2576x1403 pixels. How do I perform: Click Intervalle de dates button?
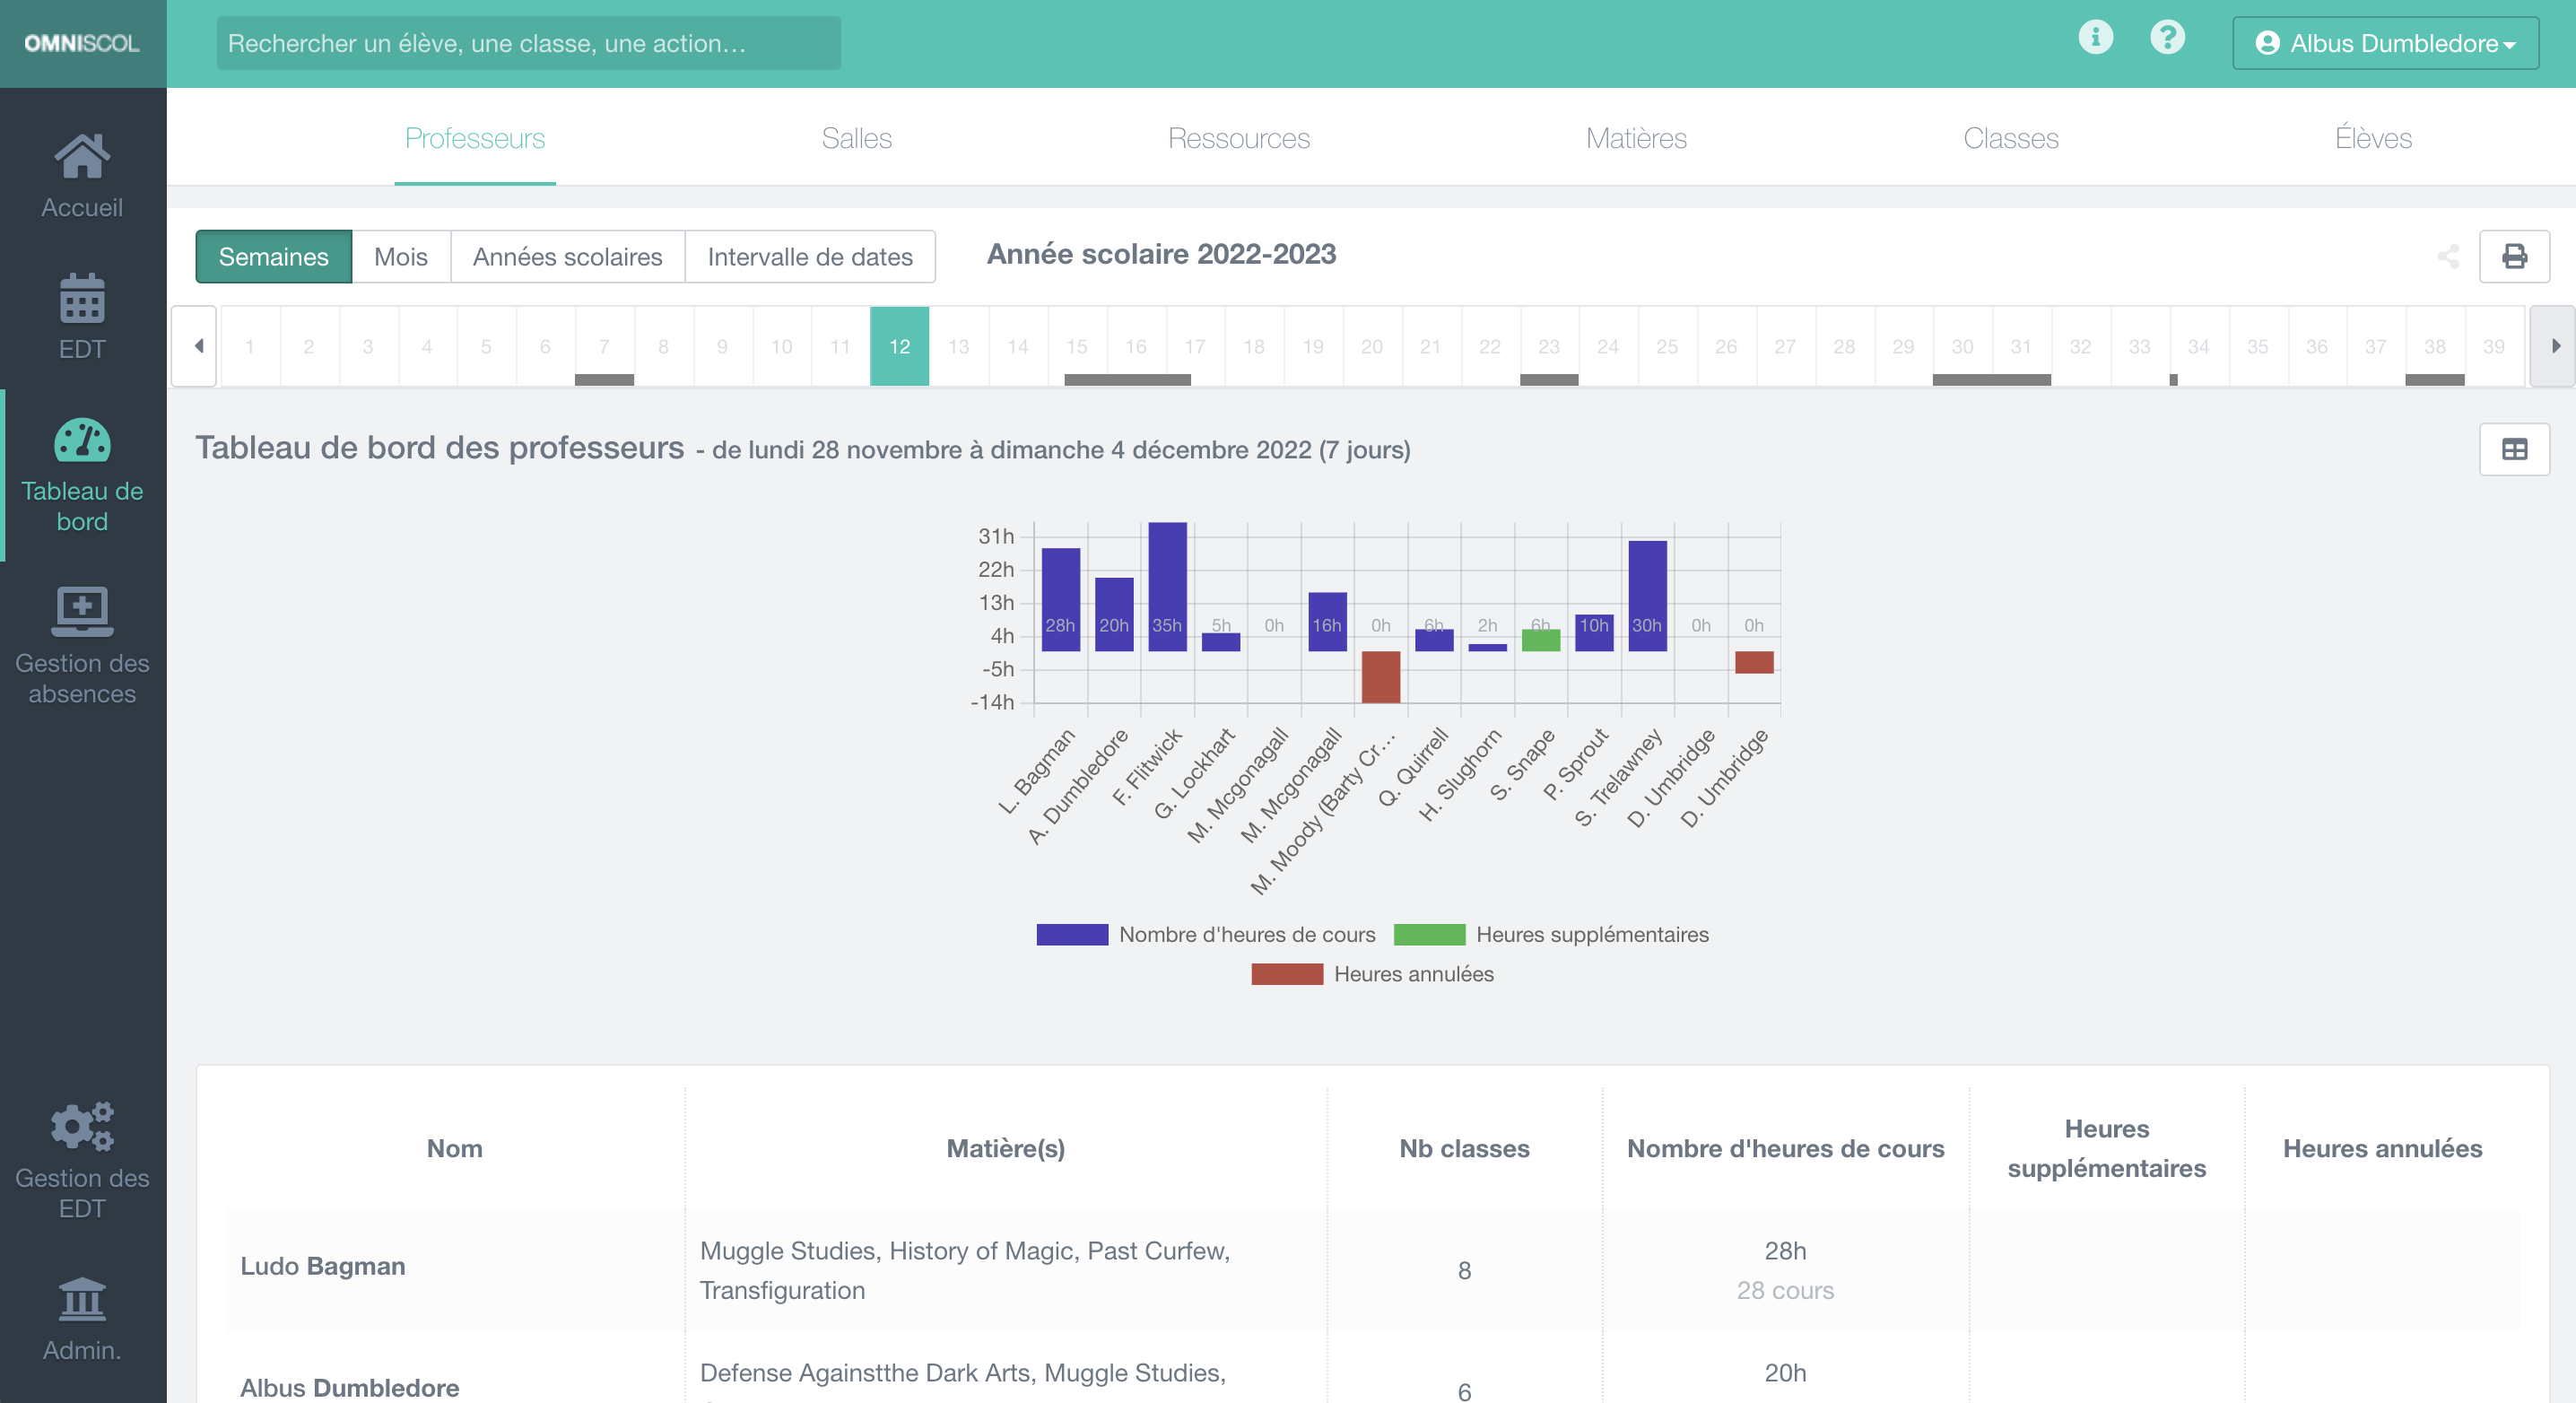click(809, 257)
